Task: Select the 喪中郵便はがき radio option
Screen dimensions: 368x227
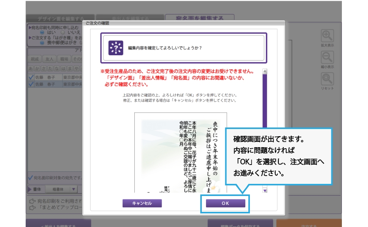Action: (42, 43)
